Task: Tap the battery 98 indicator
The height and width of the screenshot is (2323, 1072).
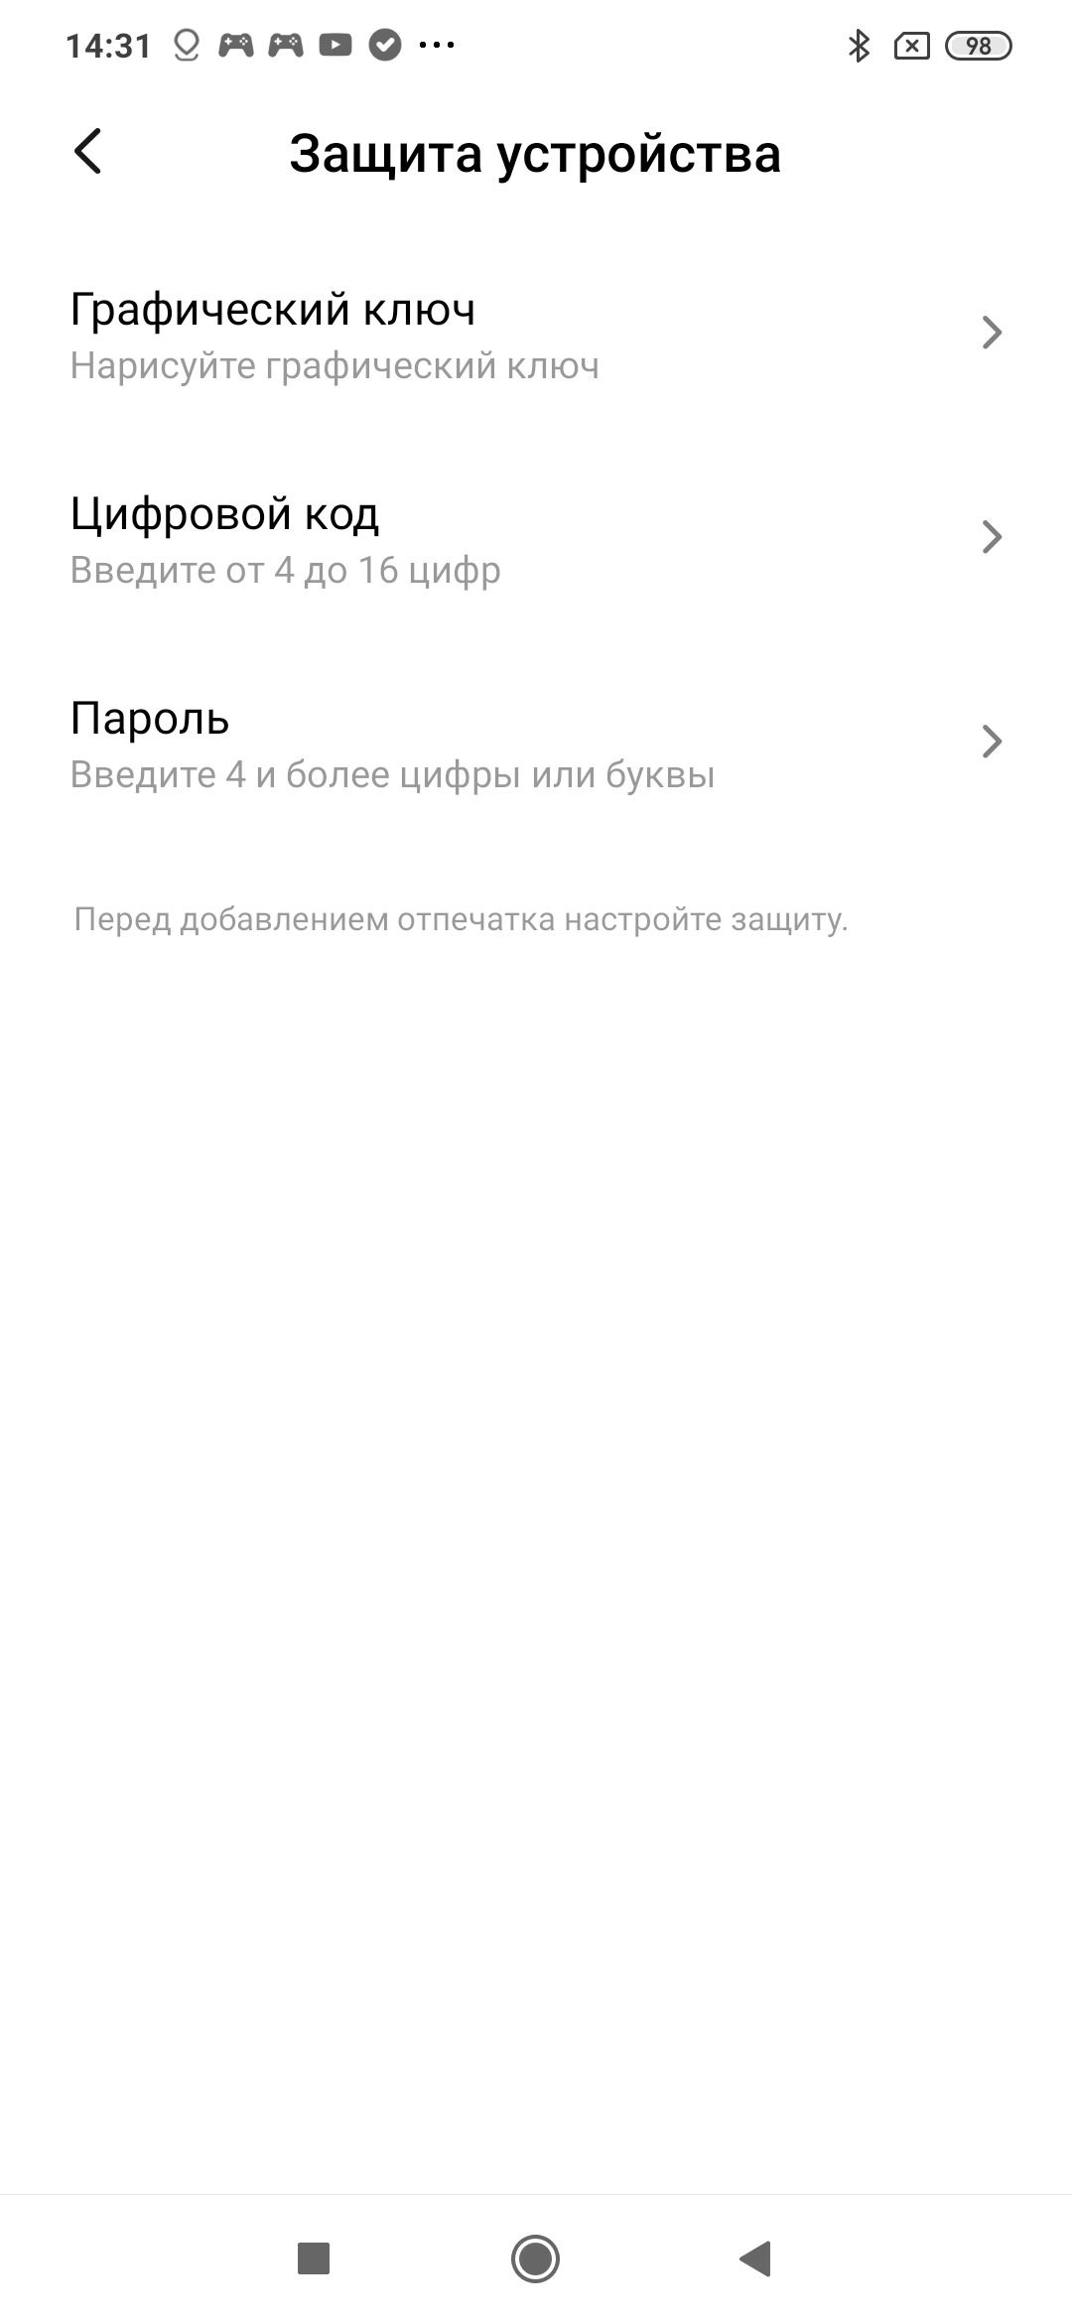Action: coord(979,46)
